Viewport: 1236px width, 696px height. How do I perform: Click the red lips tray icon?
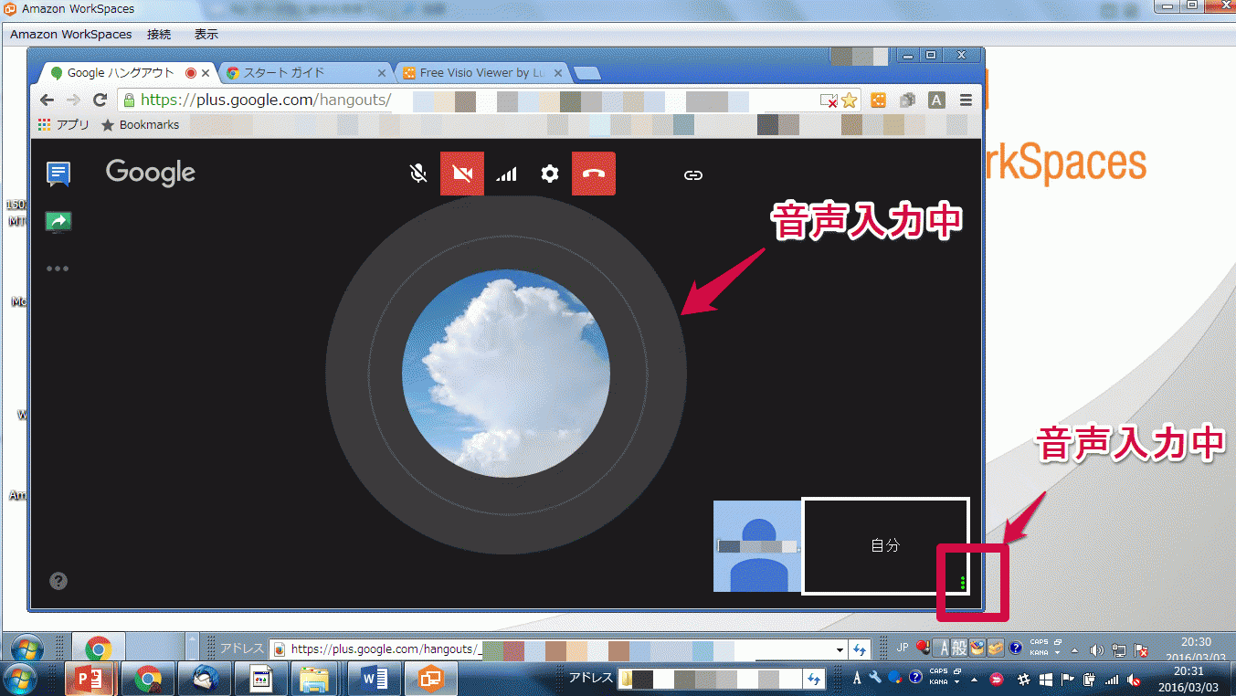coord(997,680)
